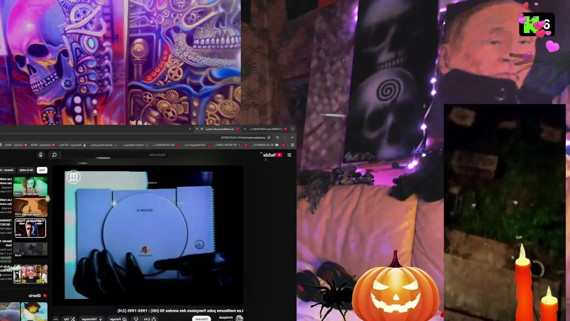
Task: Play the Pubs des 90's 11:23 thumbnail
Action: click(30, 207)
